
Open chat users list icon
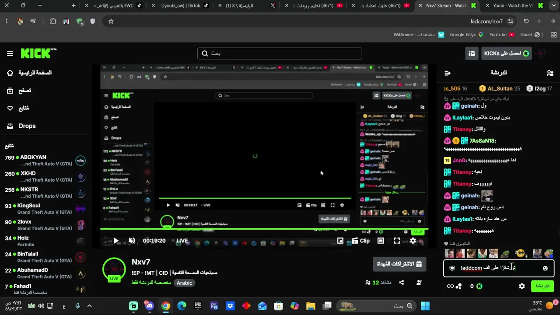(x=550, y=73)
